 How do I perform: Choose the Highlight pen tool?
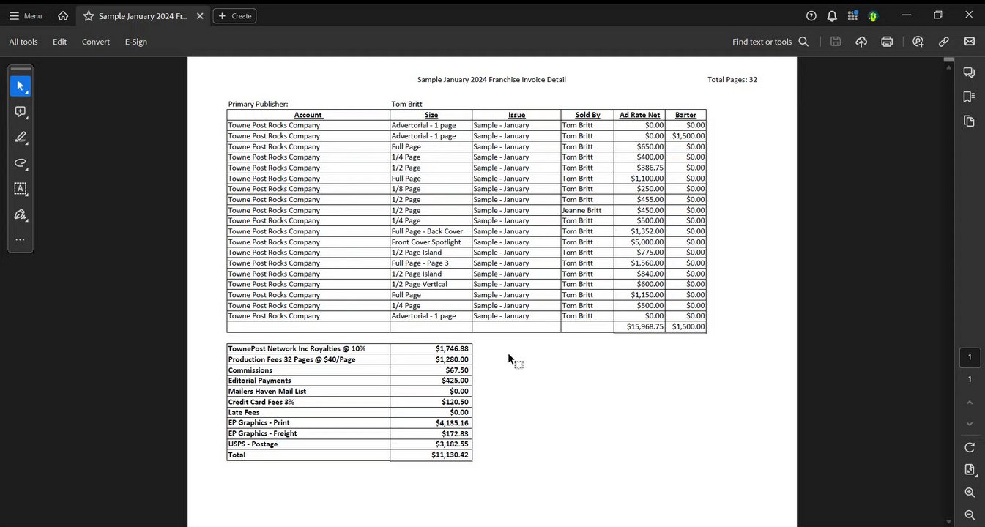(21, 138)
